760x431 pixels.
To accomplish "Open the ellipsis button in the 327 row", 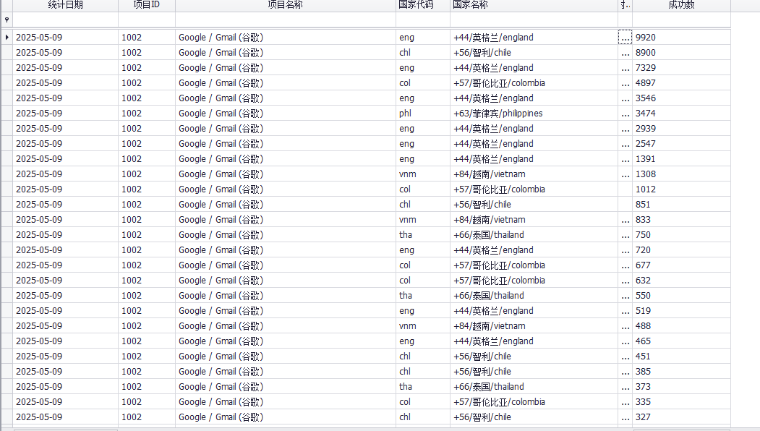I will (625, 417).
